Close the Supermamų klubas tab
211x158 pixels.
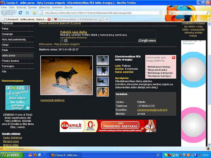pyautogui.click(x=101, y=19)
